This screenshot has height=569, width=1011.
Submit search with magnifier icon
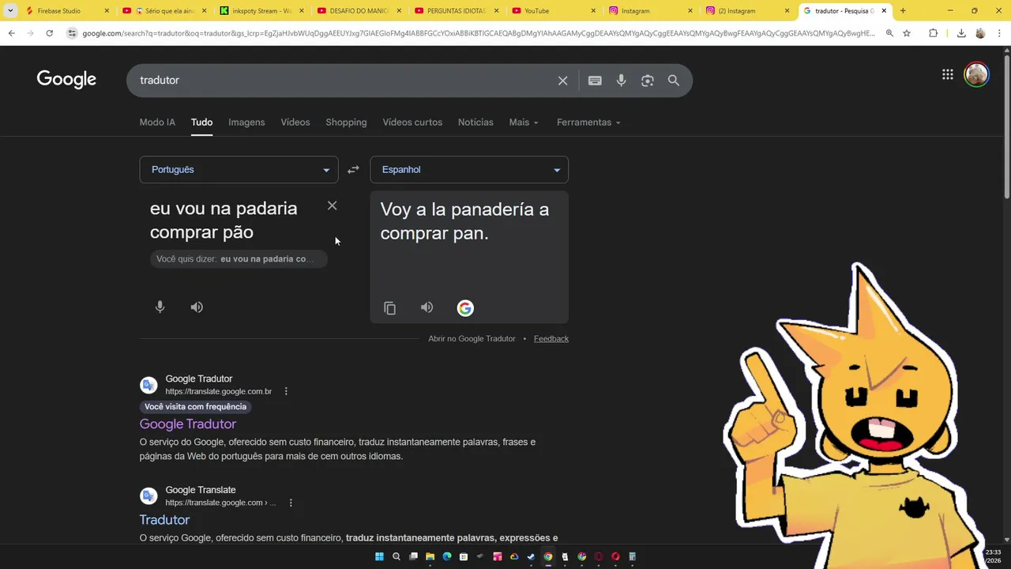[x=674, y=81]
